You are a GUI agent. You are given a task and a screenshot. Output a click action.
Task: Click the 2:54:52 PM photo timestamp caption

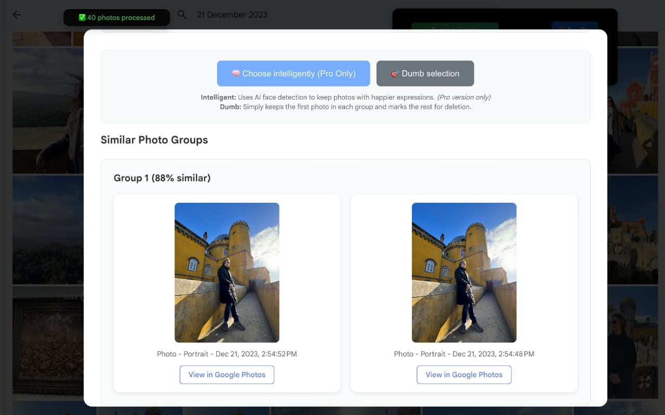pos(227,354)
